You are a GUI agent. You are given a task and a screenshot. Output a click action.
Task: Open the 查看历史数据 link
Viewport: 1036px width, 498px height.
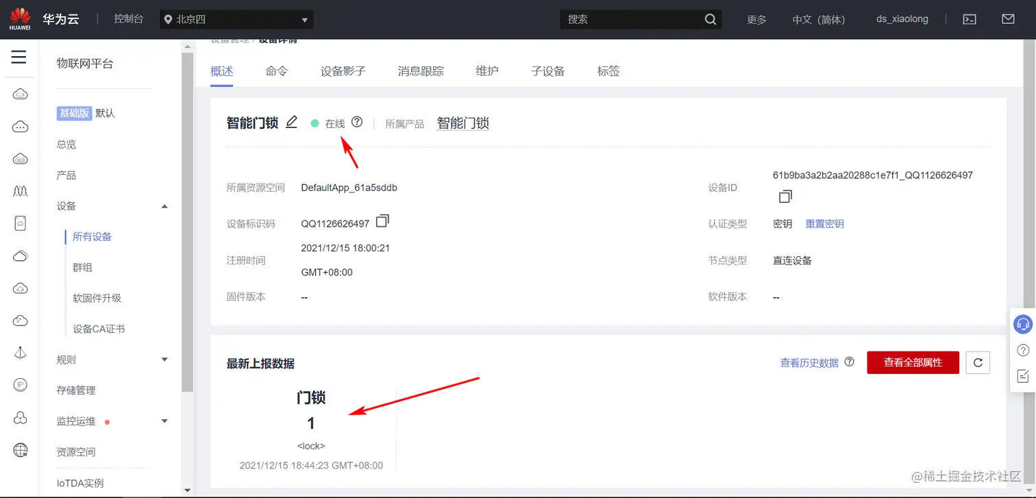coord(809,362)
